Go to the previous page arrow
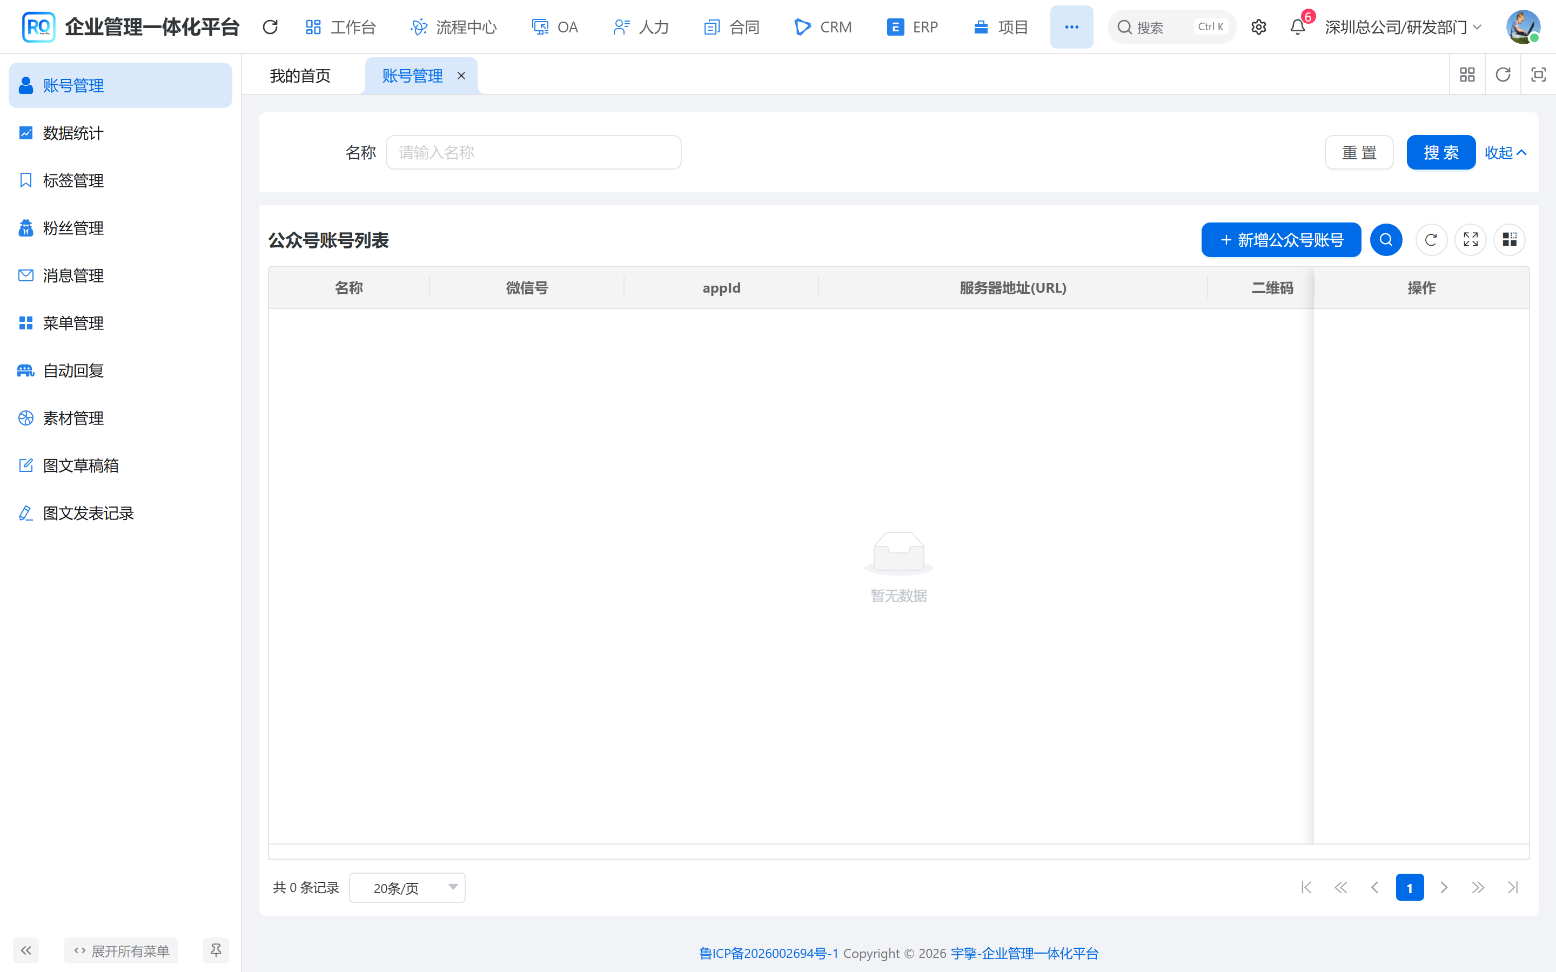This screenshot has width=1556, height=972. (x=1376, y=888)
